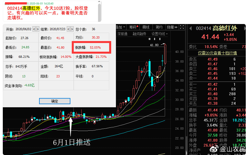Click the 跌停 value 34.20

coord(241,140)
